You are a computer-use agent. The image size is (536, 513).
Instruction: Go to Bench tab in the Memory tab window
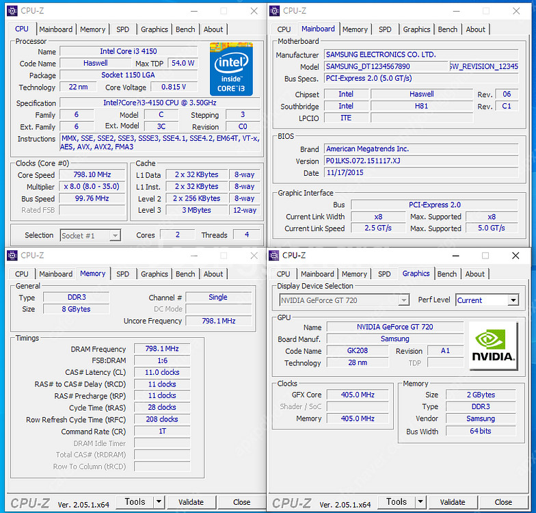pos(185,274)
